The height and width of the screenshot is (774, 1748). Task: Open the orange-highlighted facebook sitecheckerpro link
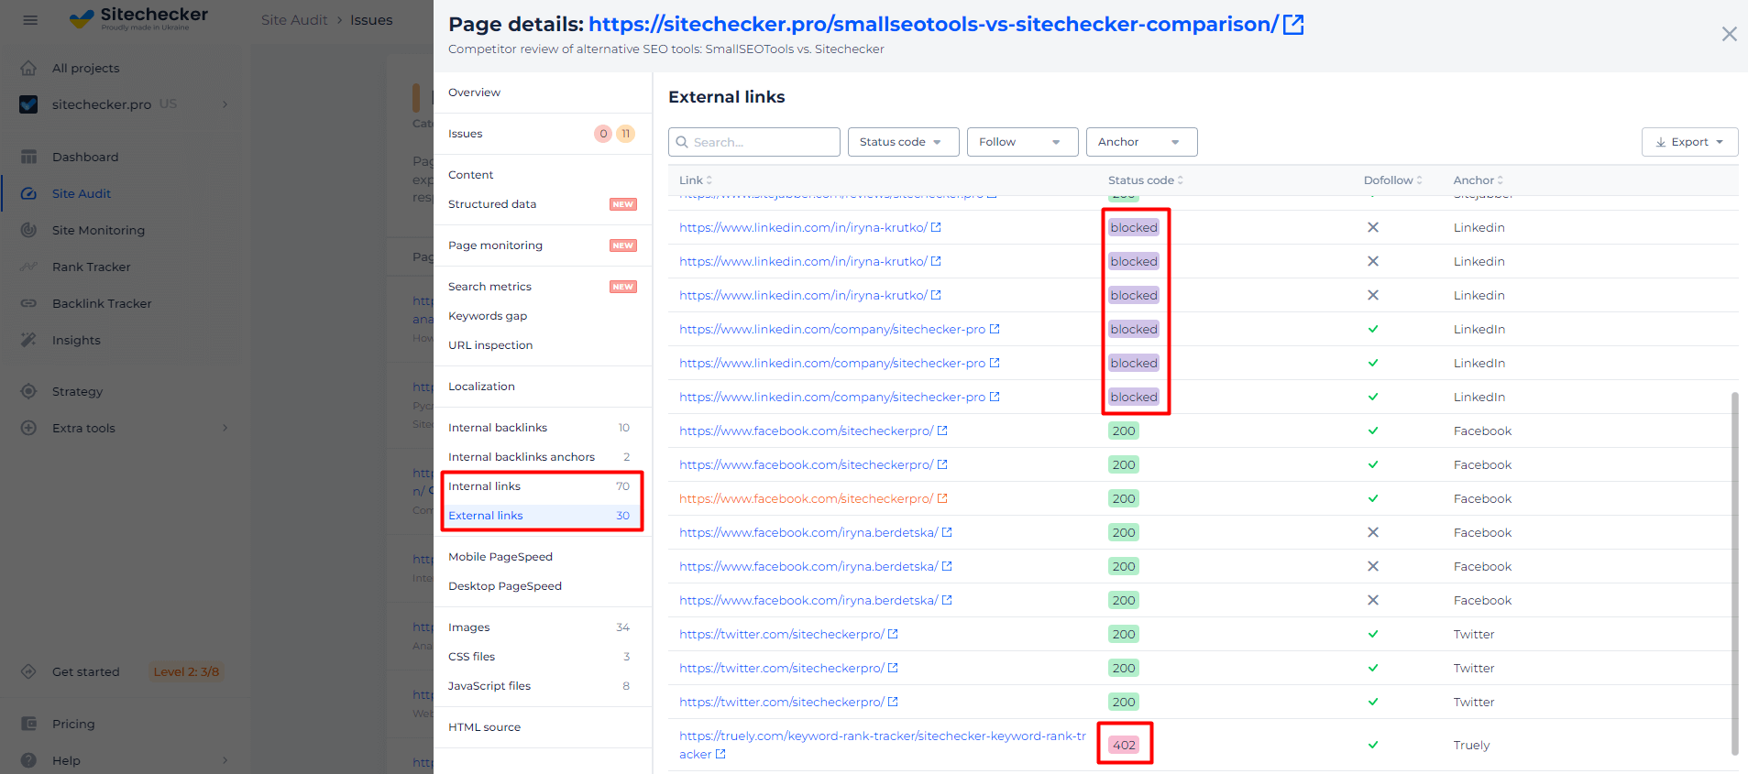[x=806, y=498]
